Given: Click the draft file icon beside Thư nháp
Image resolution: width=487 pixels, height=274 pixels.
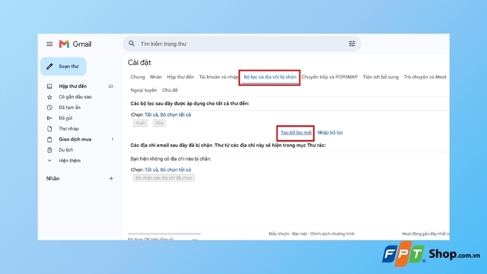Looking at the screenshot, I should 49,128.
